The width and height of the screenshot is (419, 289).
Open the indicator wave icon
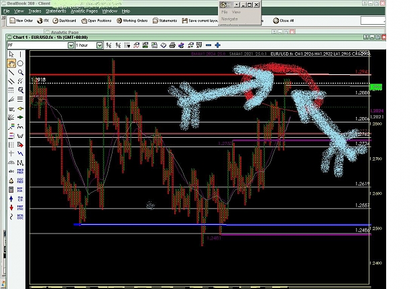click(x=136, y=45)
